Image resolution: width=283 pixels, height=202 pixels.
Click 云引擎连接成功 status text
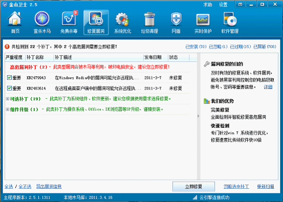pos(215,197)
